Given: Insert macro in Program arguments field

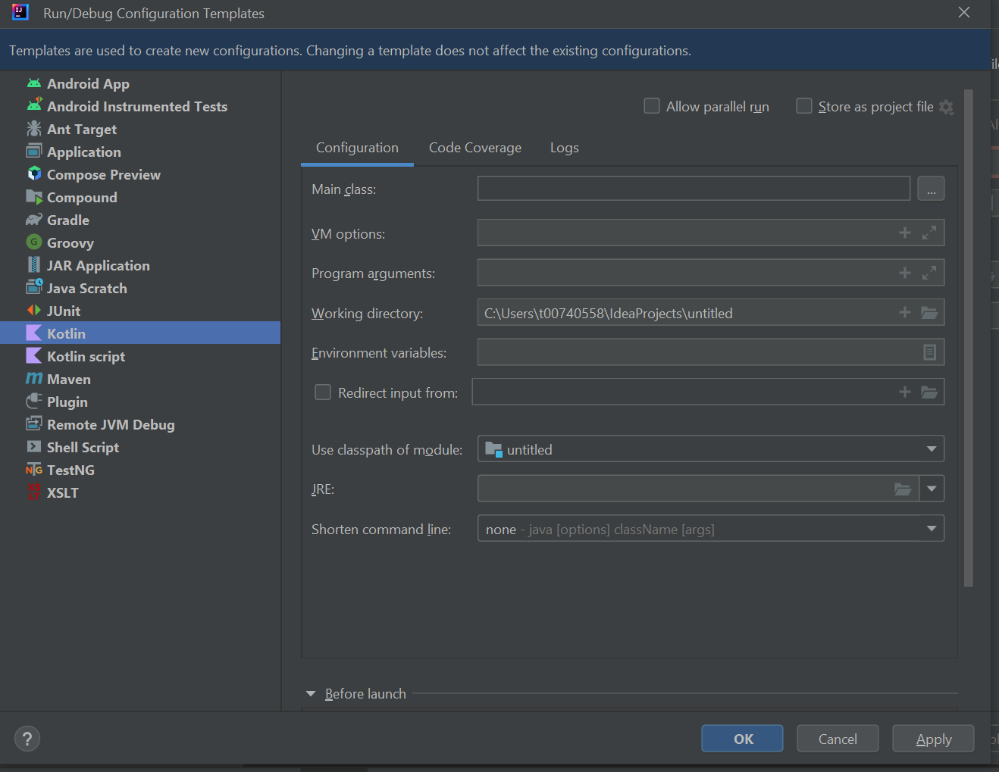Looking at the screenshot, I should 905,273.
